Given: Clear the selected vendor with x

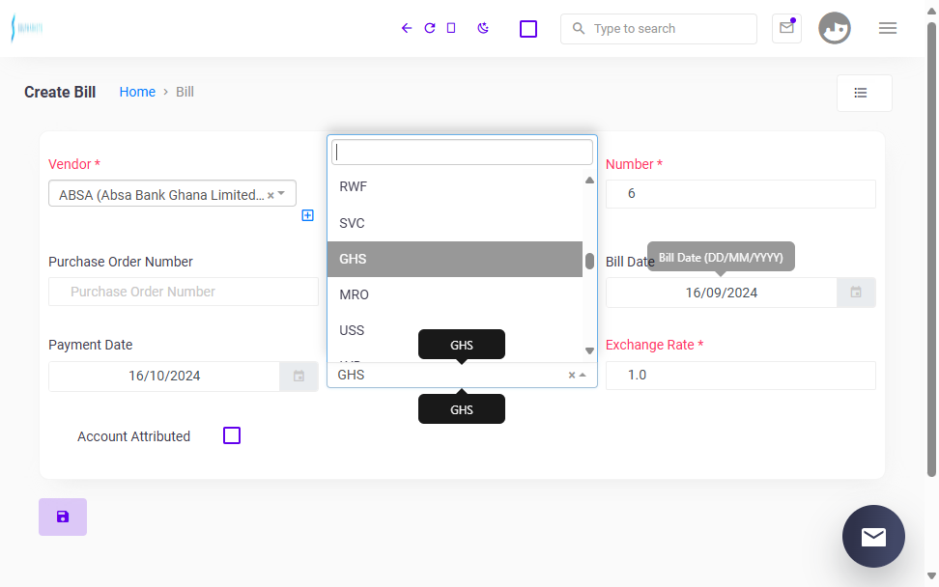Looking at the screenshot, I should [x=270, y=195].
